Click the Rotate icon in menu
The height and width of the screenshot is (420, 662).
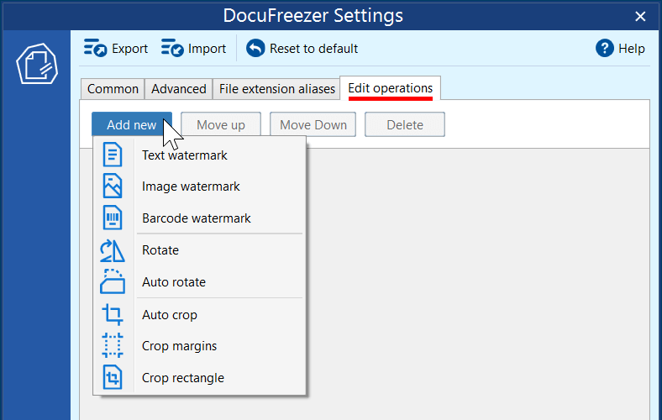113,250
